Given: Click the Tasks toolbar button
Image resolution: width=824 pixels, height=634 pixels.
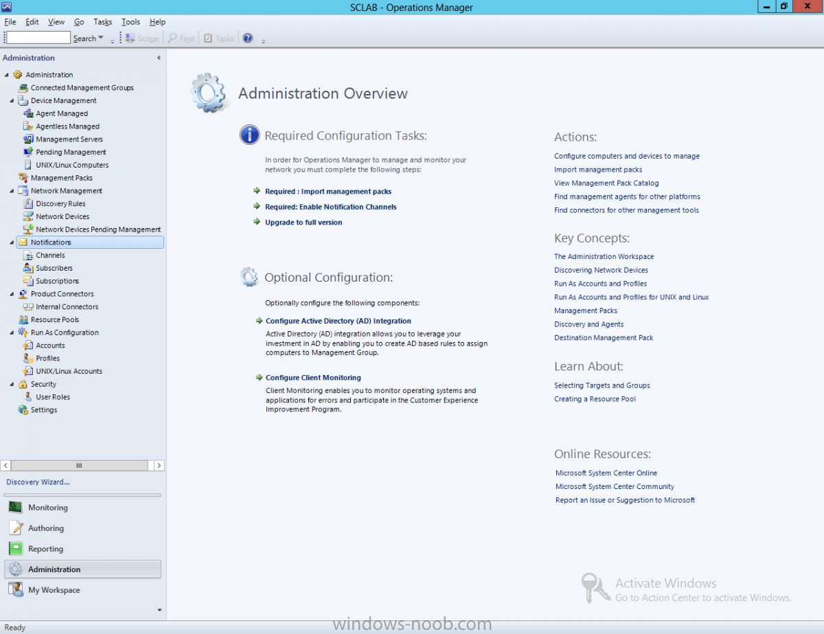Looking at the screenshot, I should click(x=219, y=38).
